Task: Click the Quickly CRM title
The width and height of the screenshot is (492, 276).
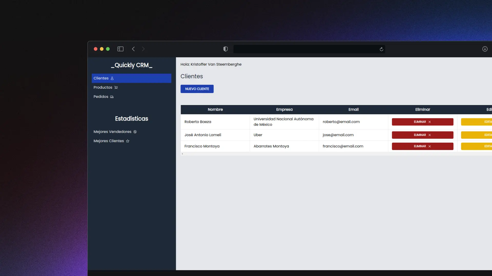Action: (131, 65)
